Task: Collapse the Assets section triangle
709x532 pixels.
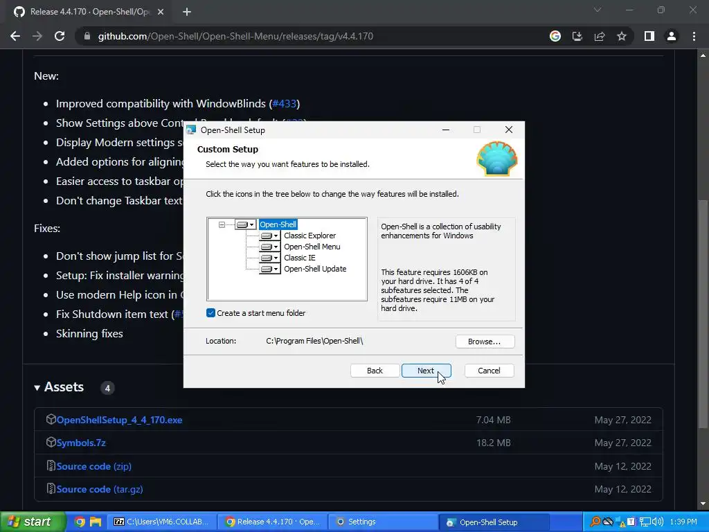Action: tap(37, 388)
